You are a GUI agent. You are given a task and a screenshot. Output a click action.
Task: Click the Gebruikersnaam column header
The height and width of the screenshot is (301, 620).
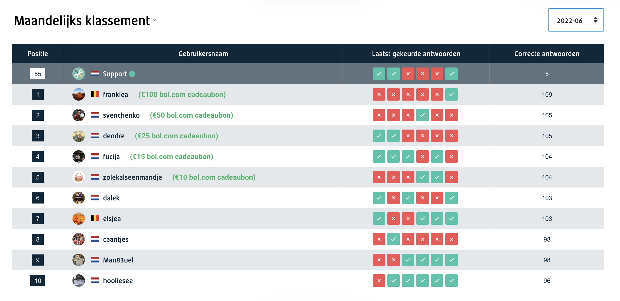(203, 54)
